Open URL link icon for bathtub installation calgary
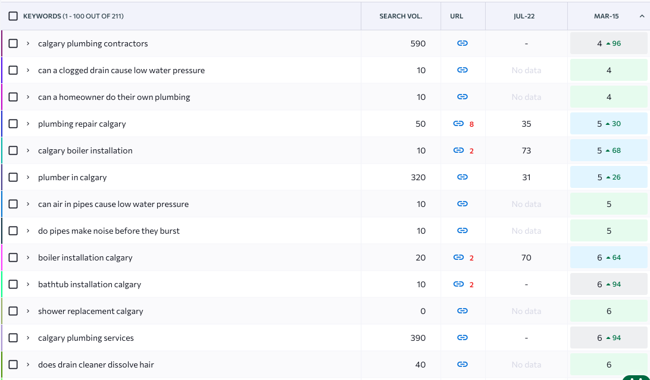The width and height of the screenshot is (650, 380). click(458, 284)
